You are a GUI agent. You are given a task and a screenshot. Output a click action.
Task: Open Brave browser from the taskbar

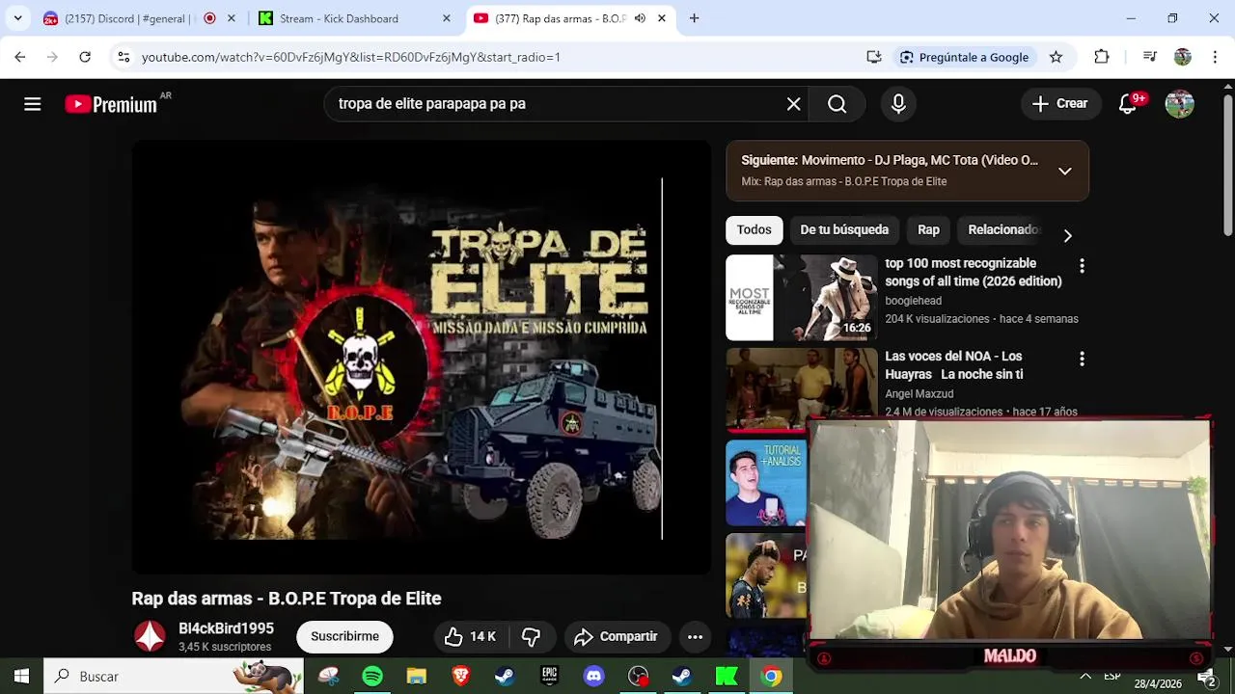[x=461, y=676]
